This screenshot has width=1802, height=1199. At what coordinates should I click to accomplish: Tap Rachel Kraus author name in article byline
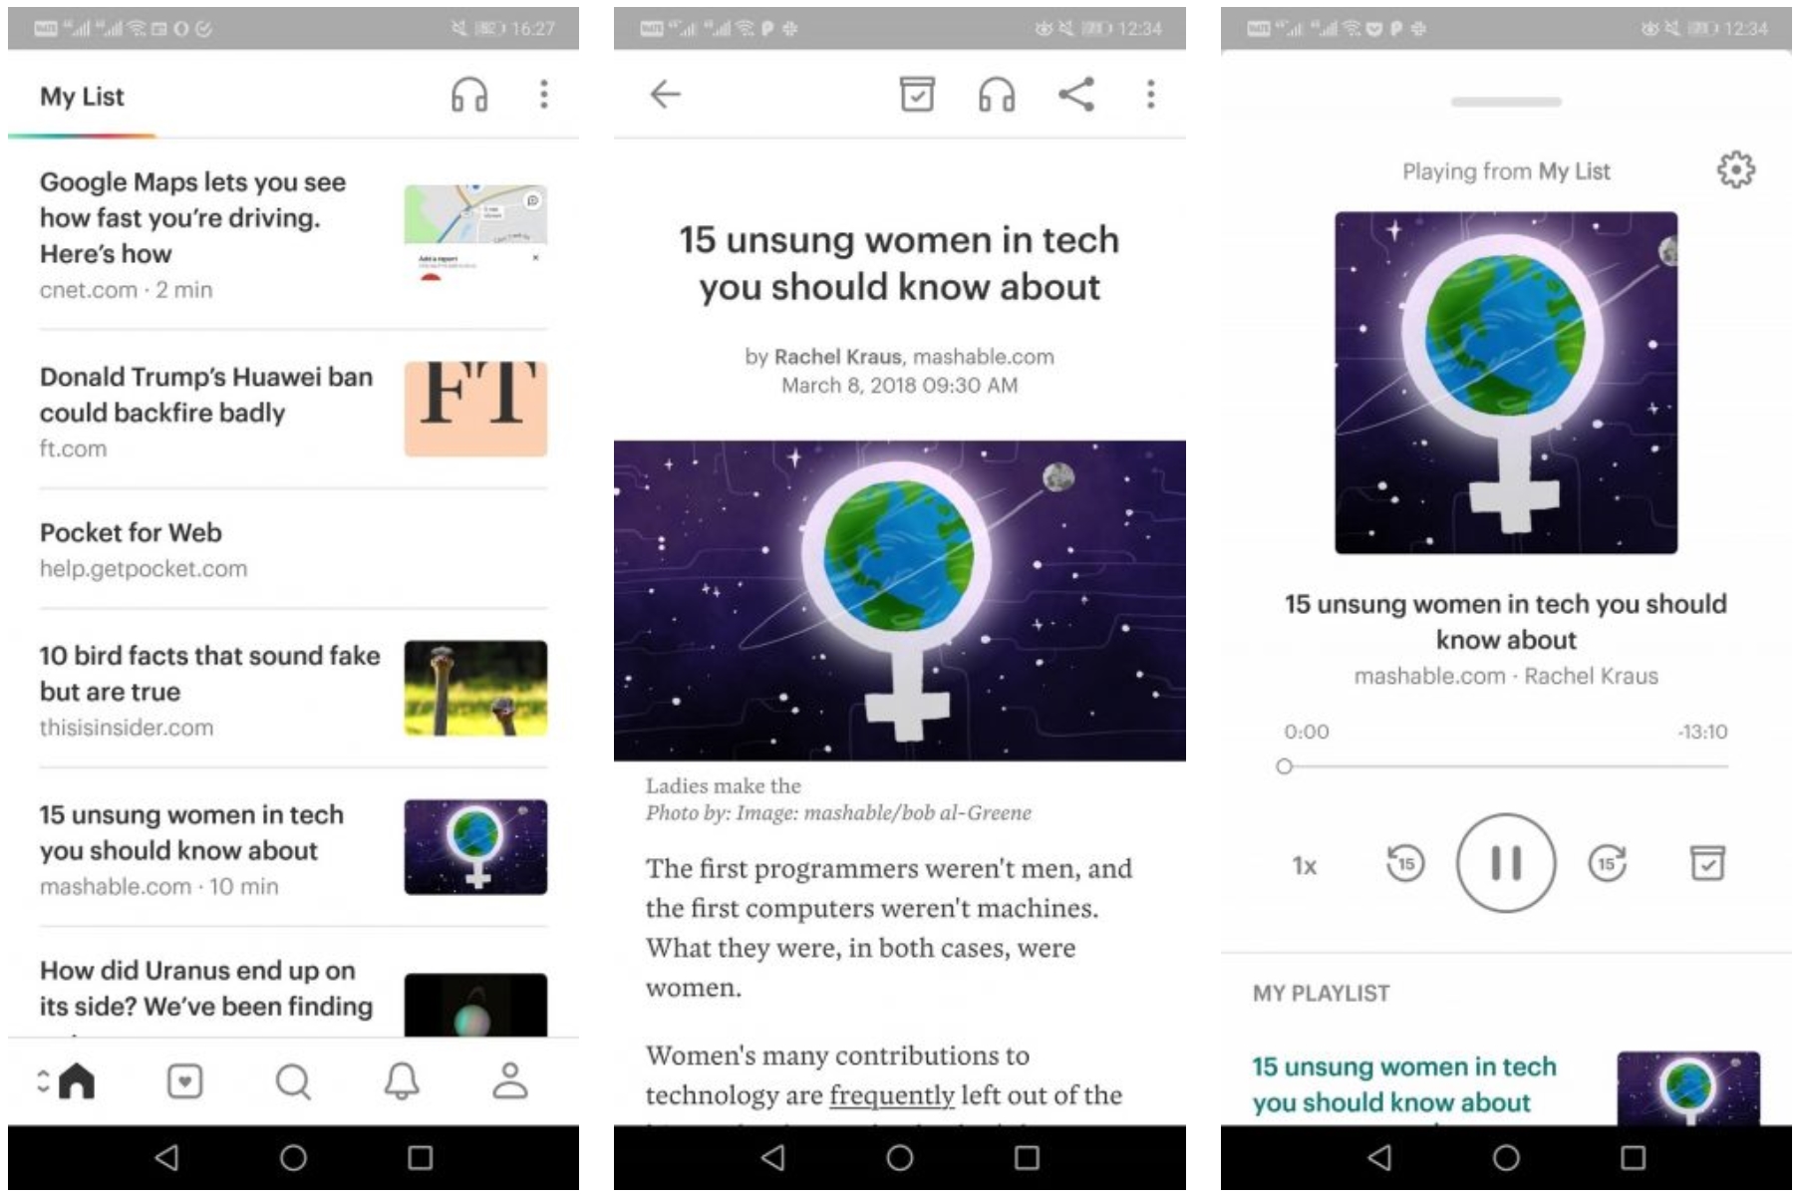(837, 357)
